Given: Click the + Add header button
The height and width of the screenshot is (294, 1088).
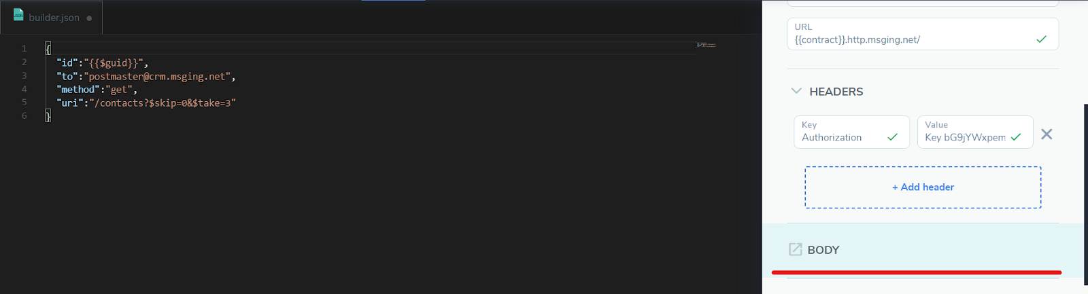Looking at the screenshot, I should pos(923,187).
